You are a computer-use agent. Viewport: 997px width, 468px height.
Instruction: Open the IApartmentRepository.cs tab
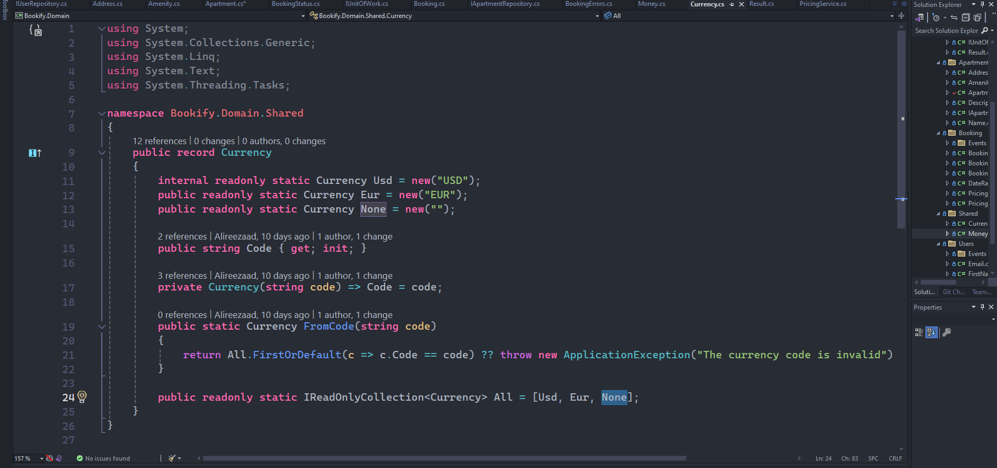tap(505, 4)
